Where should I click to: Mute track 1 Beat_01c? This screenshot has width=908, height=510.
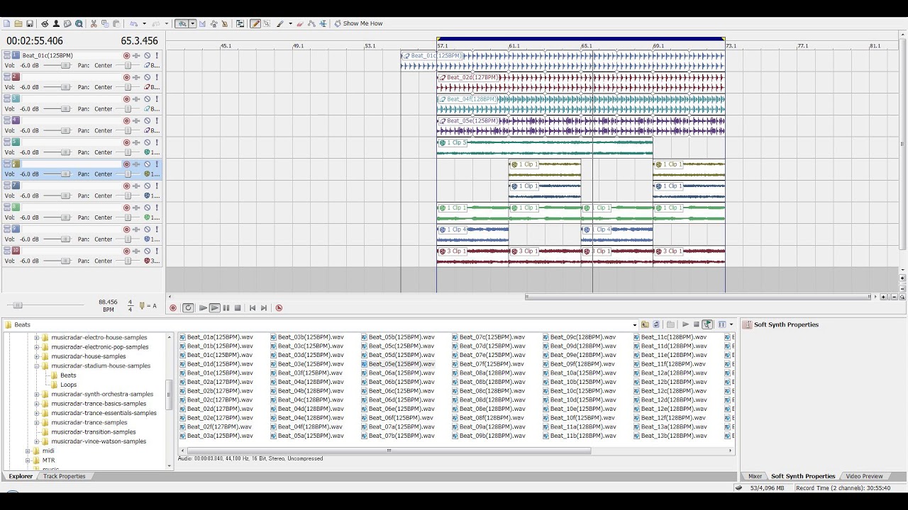[x=148, y=55]
